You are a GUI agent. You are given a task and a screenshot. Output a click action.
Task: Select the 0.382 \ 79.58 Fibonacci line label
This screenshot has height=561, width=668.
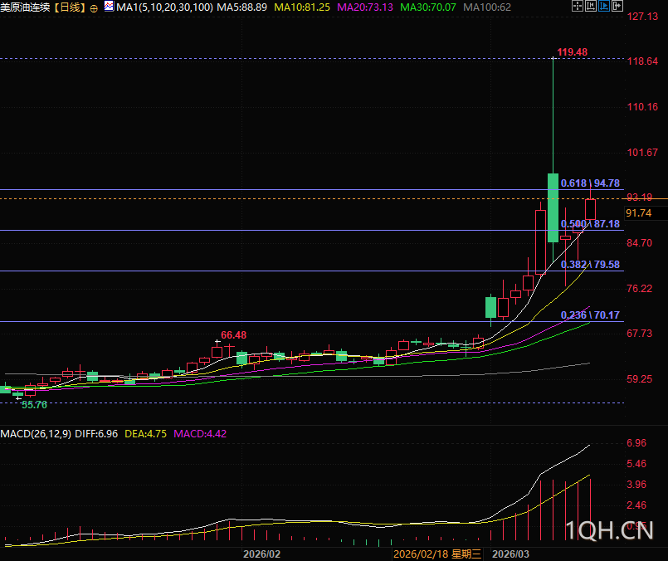(x=590, y=265)
